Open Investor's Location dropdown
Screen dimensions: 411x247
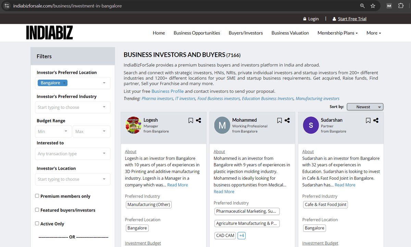(73, 179)
